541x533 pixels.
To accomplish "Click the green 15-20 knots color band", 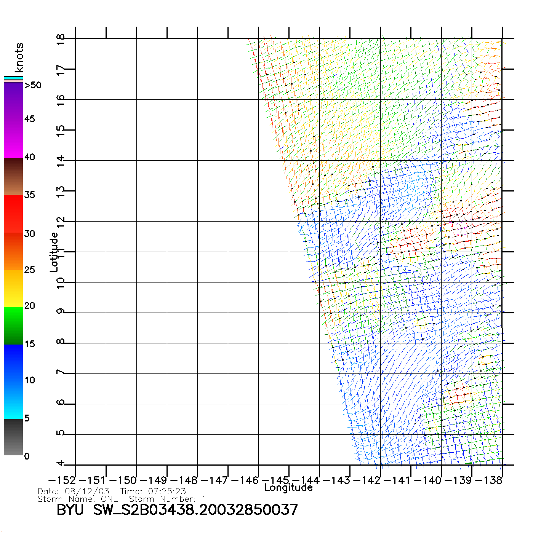I will [x=13, y=326].
